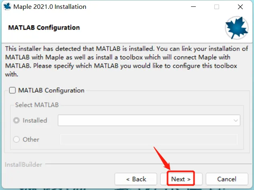Click the Other MATLAB path field

click(149, 139)
